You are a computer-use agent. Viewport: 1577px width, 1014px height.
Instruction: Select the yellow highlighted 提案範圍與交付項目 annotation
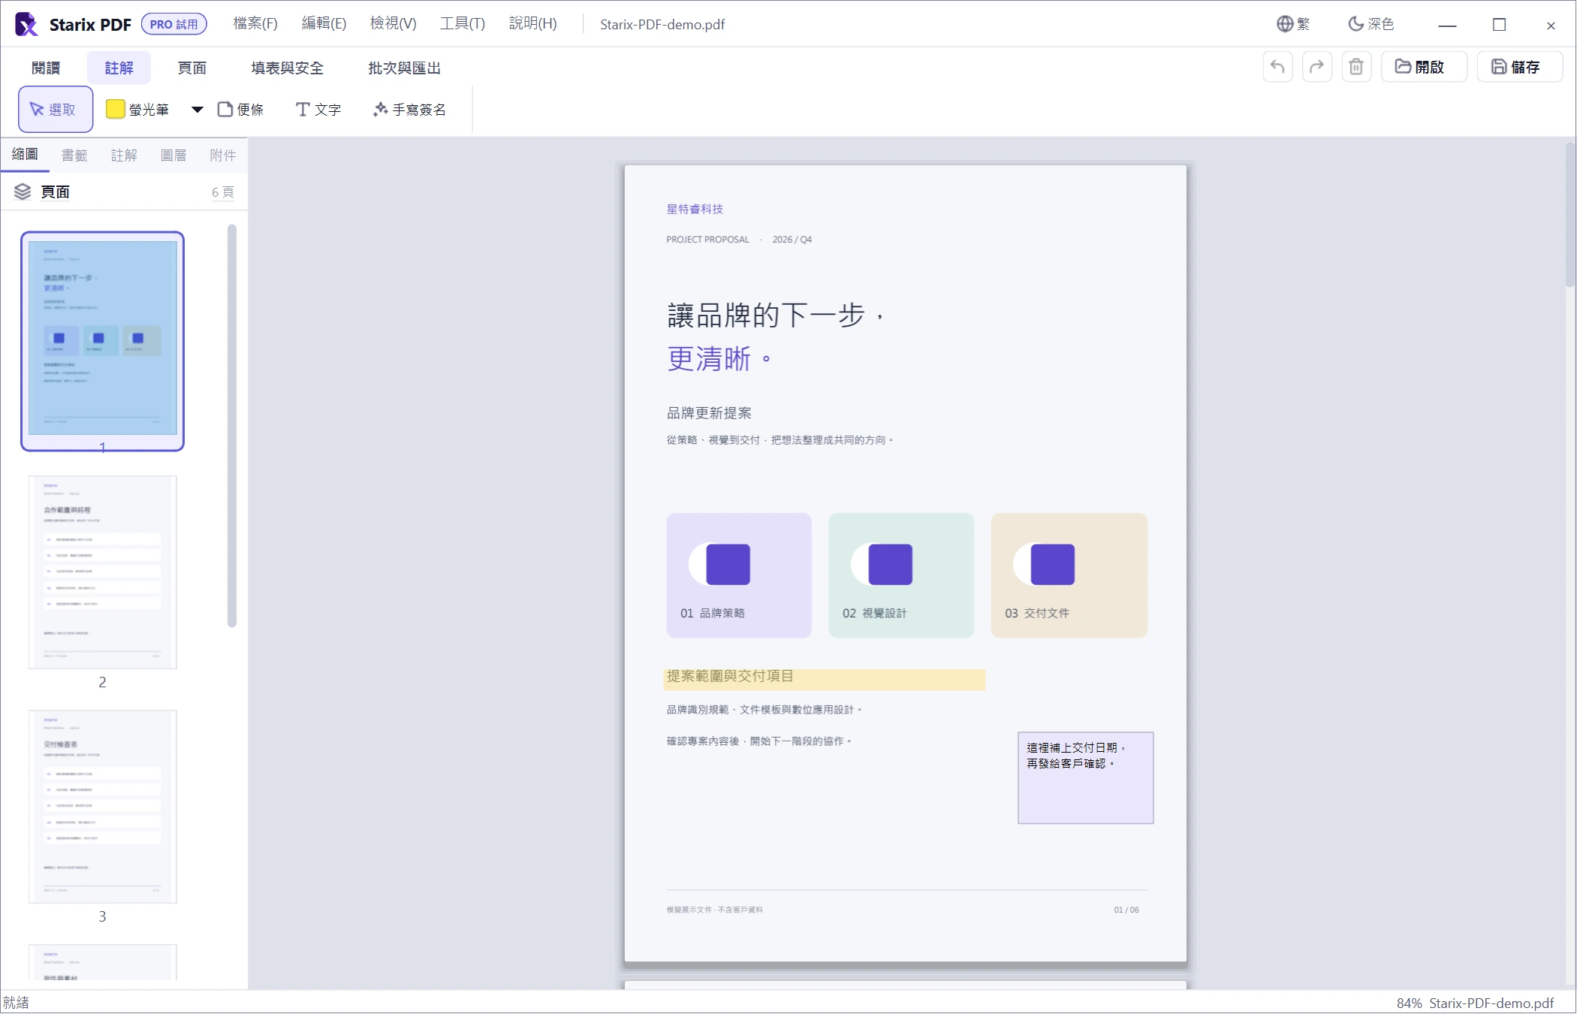pos(825,679)
